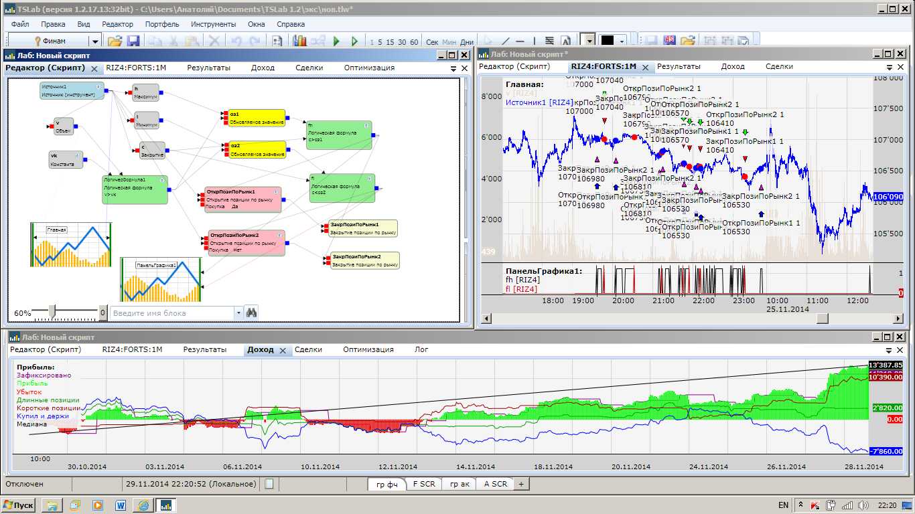This screenshot has width=915, height=514.
Task: Click the binoculars search block icon
Action: click(x=252, y=313)
